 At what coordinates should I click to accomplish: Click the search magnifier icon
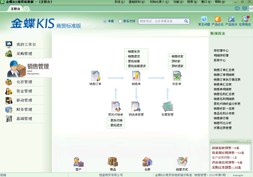click(186, 21)
